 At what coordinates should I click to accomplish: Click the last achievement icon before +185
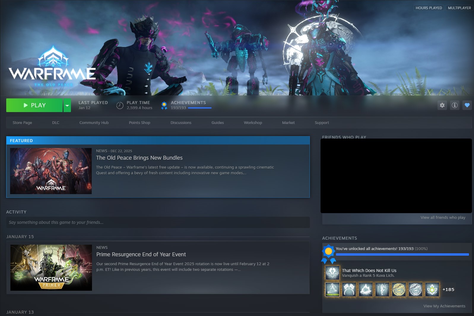click(x=432, y=290)
